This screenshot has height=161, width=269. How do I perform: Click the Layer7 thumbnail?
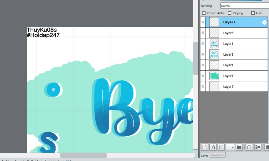(214, 22)
